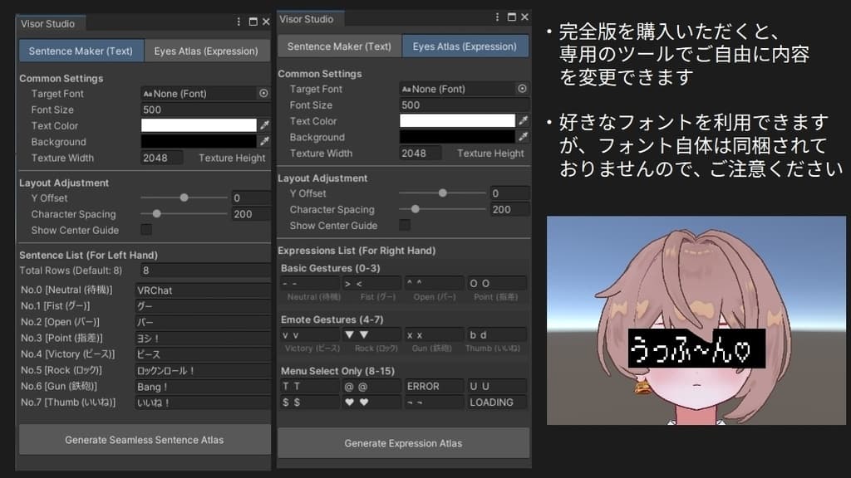Click the No.6 [Gun] field containing Bang!
The width and height of the screenshot is (851, 478).
pyautogui.click(x=203, y=386)
